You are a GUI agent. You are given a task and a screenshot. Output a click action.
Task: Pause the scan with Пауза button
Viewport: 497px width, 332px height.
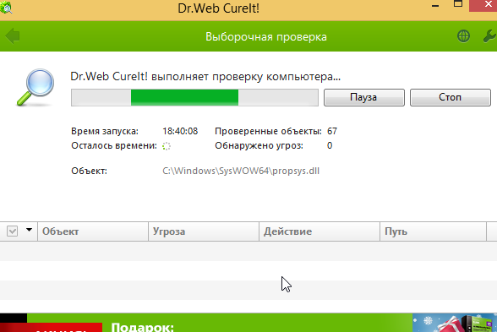(363, 97)
